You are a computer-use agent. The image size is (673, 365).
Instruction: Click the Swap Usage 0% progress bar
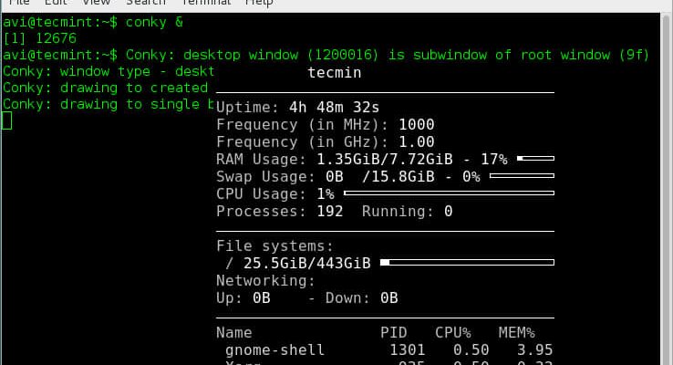coord(522,175)
